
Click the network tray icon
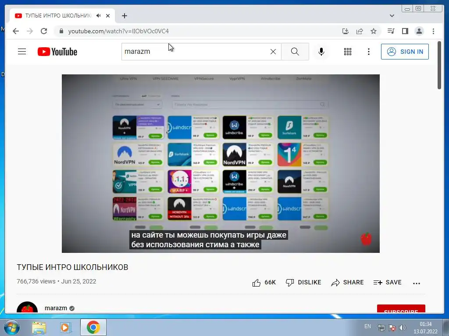pos(381,328)
